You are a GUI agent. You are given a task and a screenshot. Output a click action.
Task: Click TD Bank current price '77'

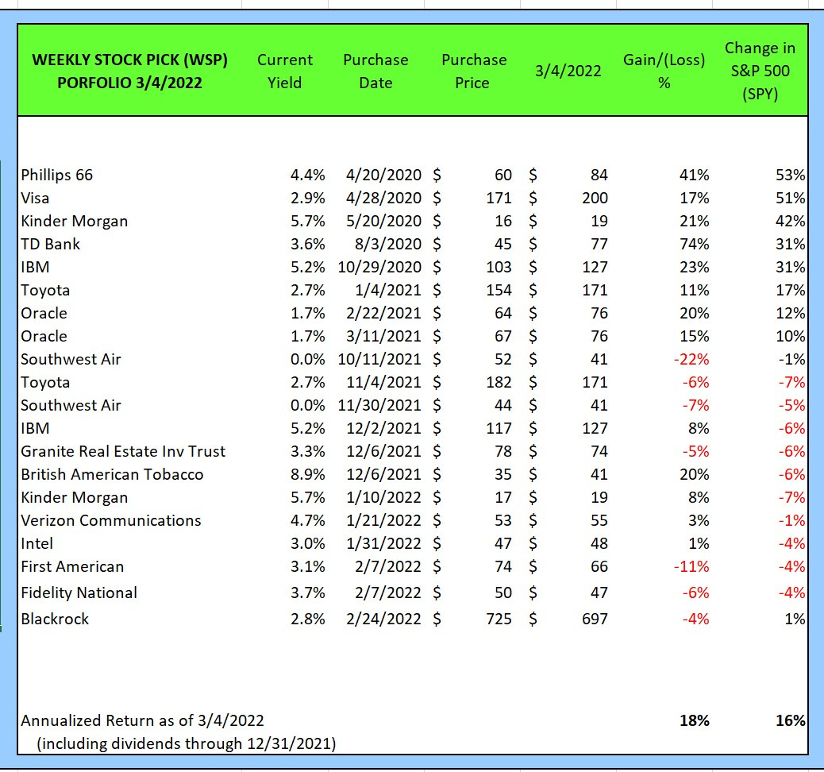(599, 244)
